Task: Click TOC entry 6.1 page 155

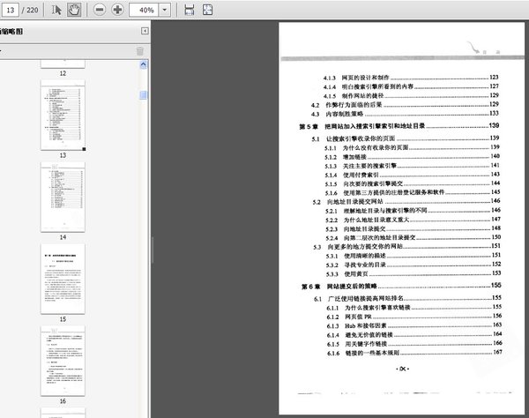Action: coord(407,298)
